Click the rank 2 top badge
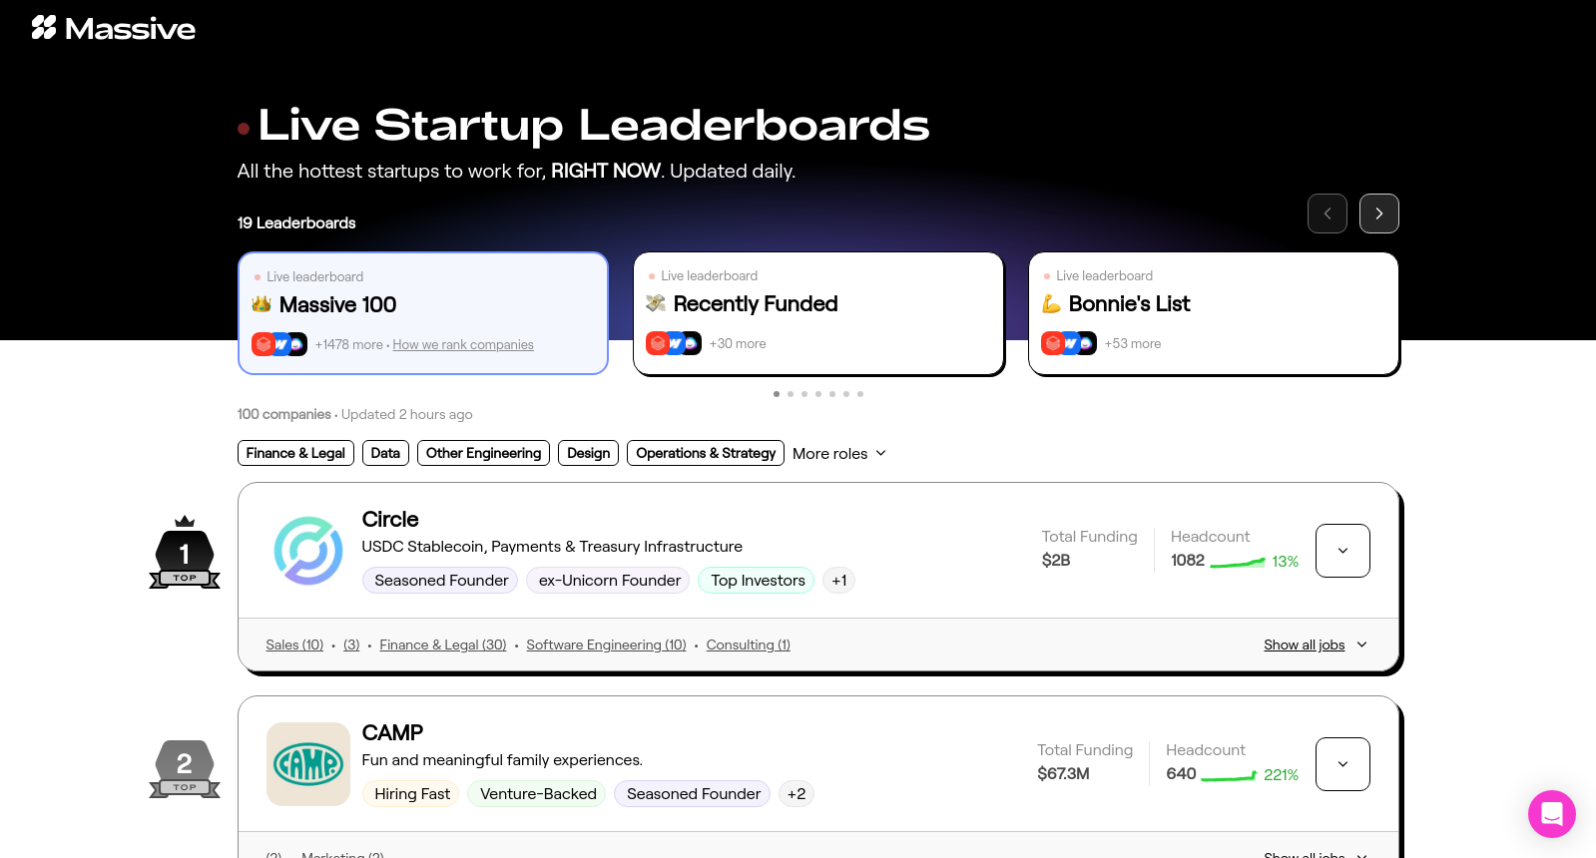 pyautogui.click(x=185, y=768)
